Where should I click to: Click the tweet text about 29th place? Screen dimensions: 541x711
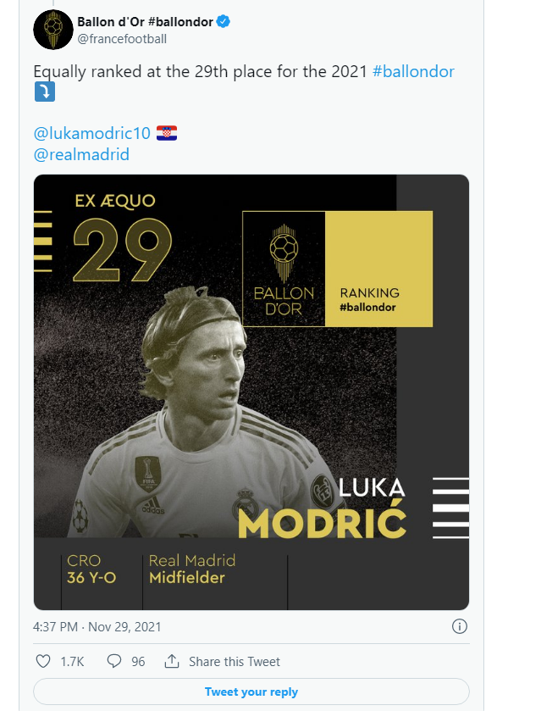pyautogui.click(x=201, y=72)
